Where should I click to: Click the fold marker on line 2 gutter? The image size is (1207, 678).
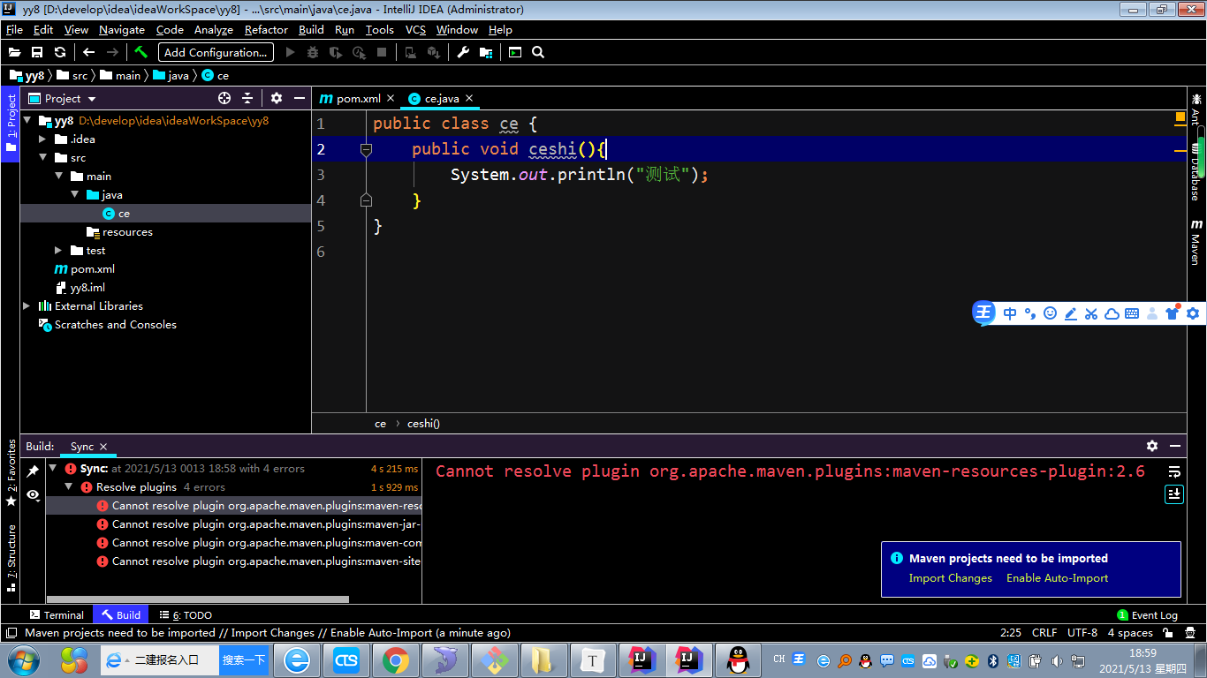pos(366,150)
